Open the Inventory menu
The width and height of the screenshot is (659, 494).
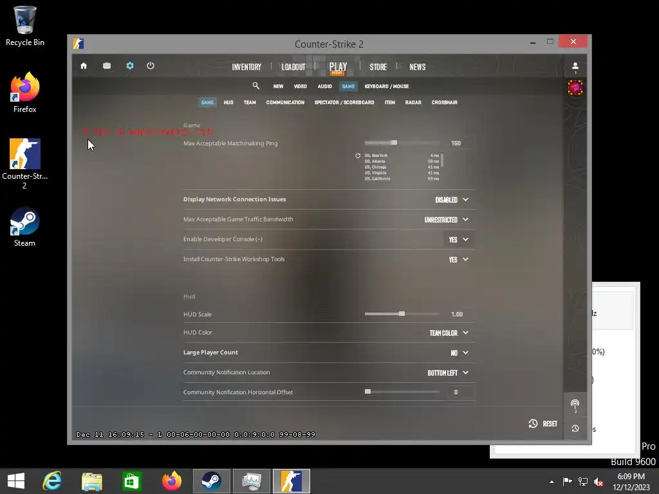point(246,67)
